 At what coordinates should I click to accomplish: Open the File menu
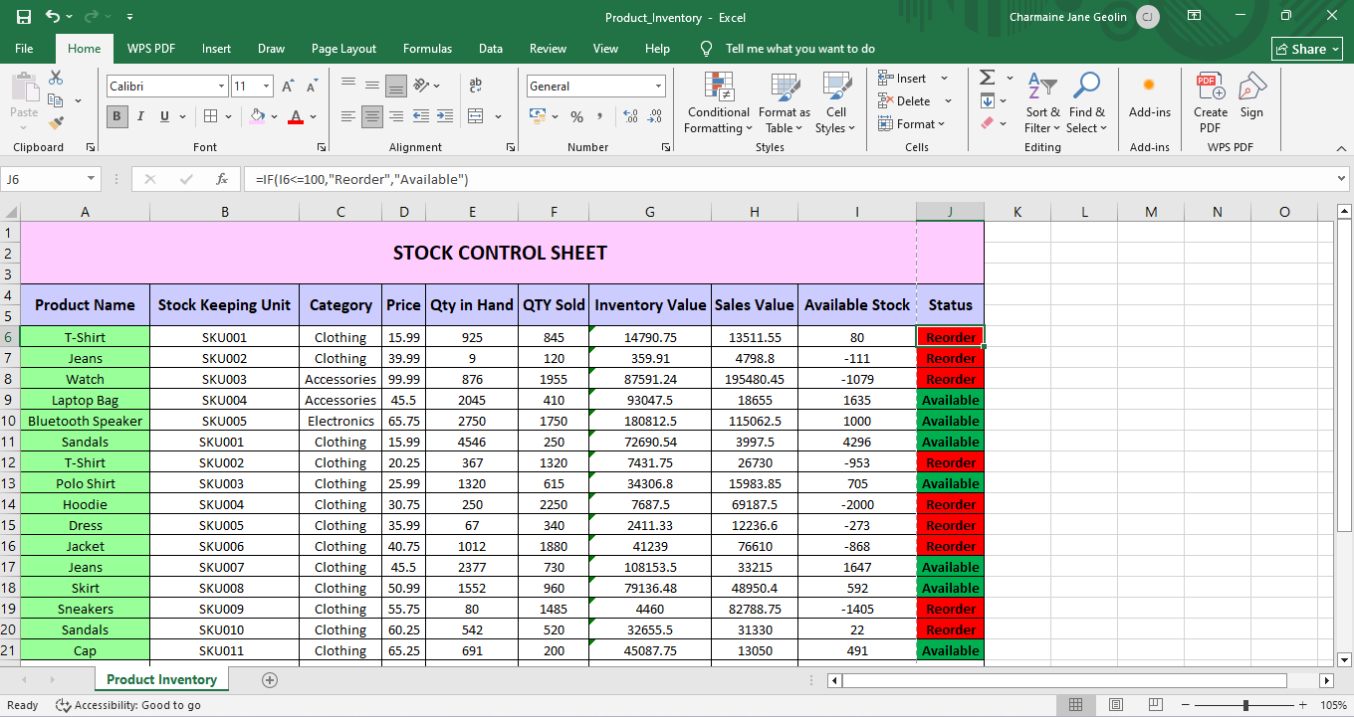(x=24, y=49)
